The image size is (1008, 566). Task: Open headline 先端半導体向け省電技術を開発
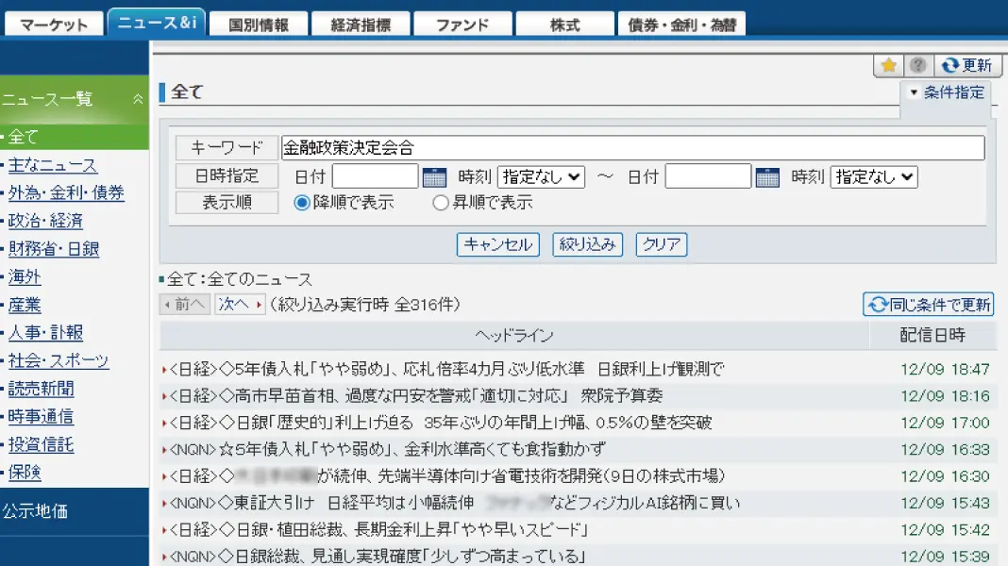[446, 476]
